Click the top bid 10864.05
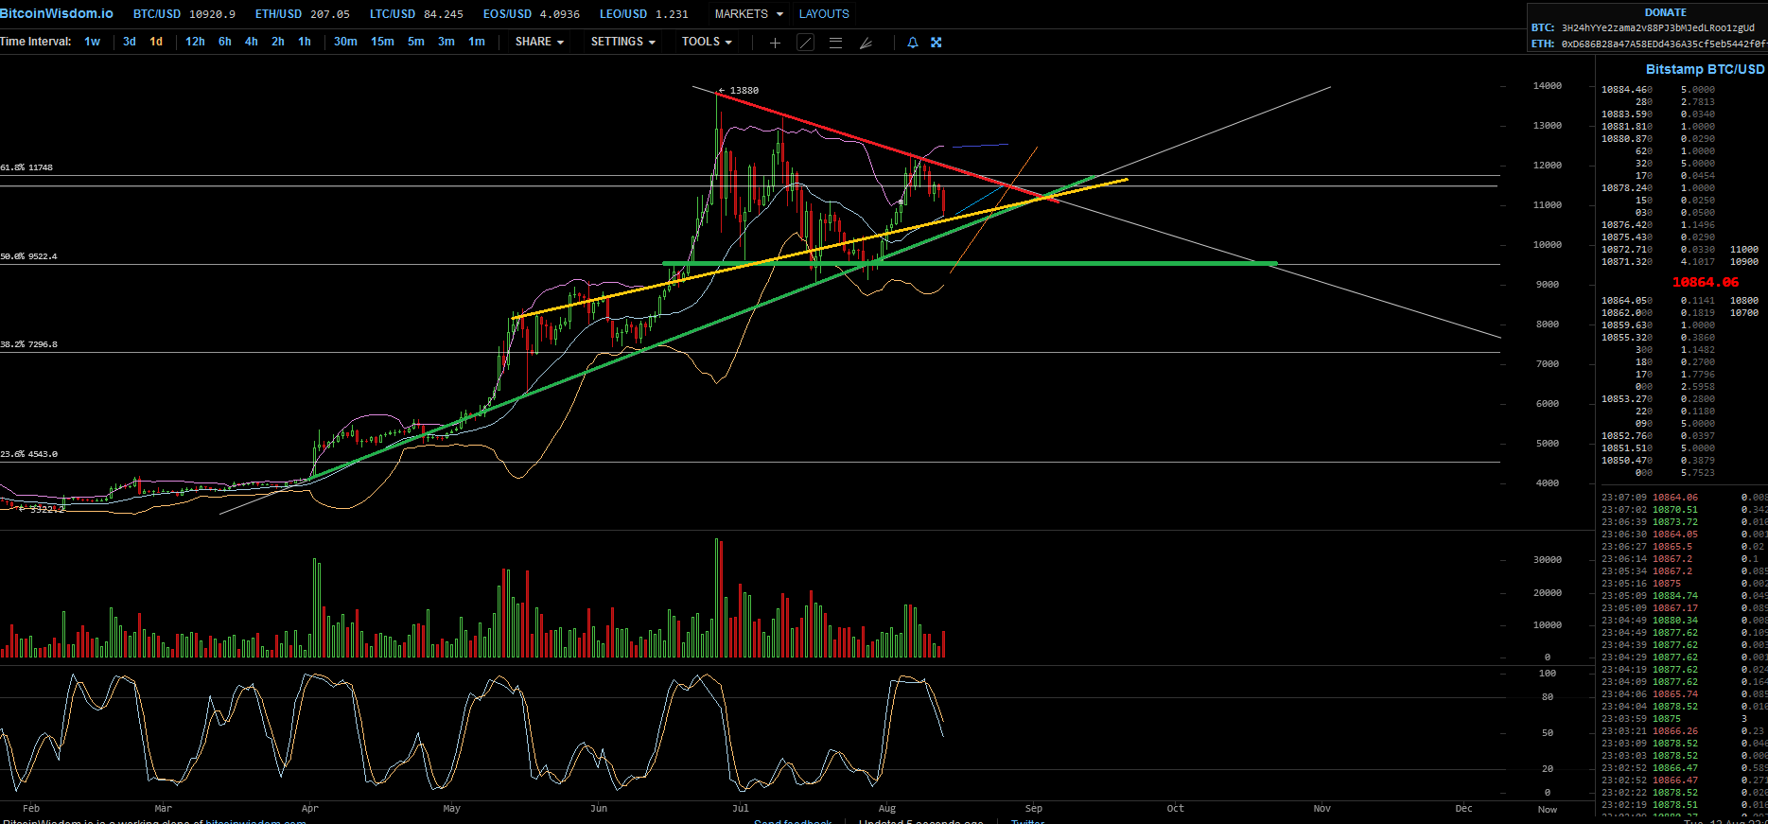Image resolution: width=1768 pixels, height=824 pixels. pos(1627,301)
